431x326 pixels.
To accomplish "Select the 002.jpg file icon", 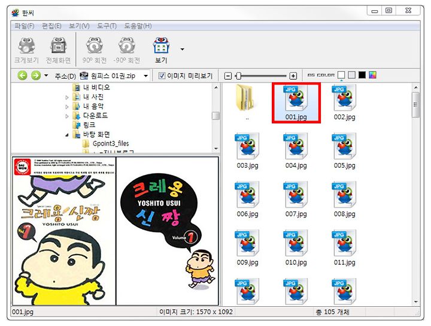I will 344,98.
